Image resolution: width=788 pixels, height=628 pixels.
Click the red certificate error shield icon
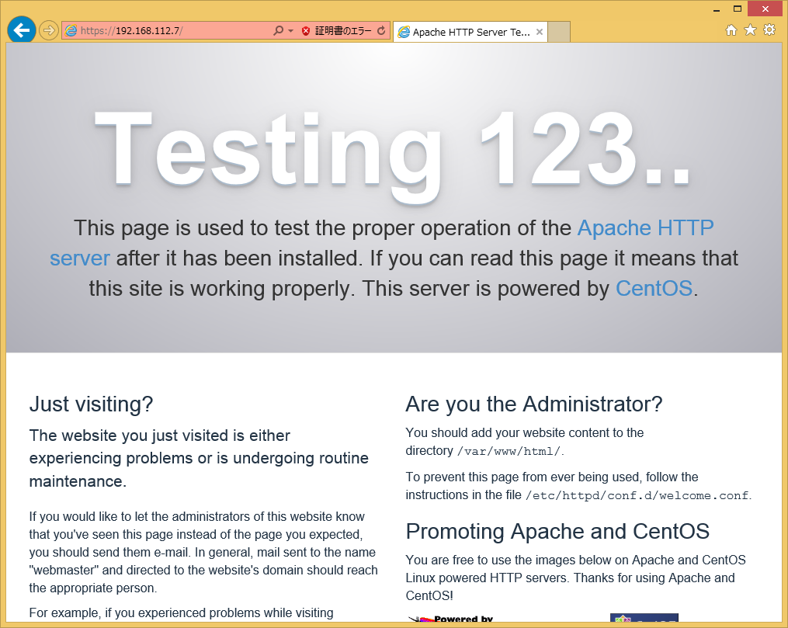pos(306,30)
